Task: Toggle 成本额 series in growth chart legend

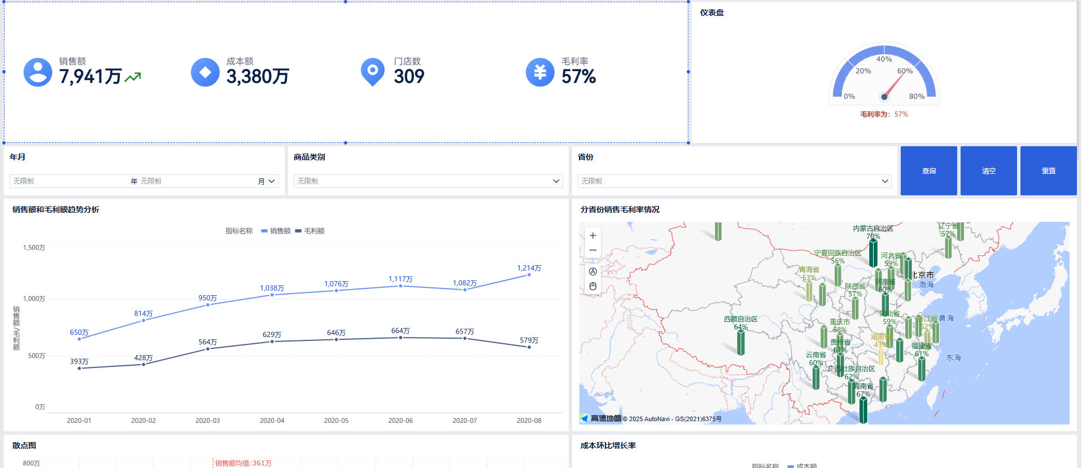Action: click(802, 466)
